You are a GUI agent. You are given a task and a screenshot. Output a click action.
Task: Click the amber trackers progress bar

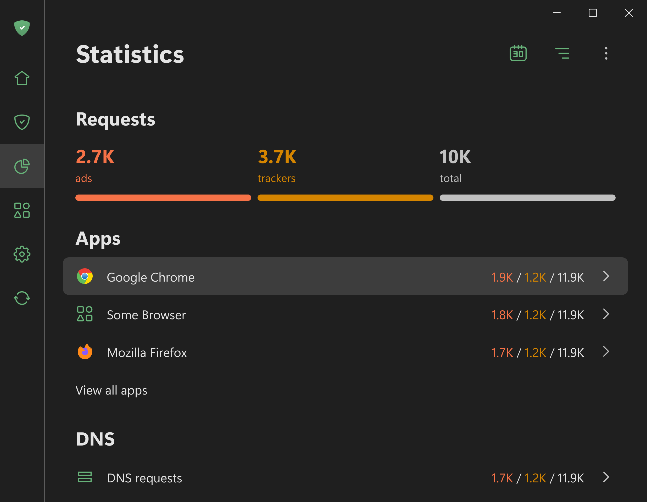tap(345, 198)
